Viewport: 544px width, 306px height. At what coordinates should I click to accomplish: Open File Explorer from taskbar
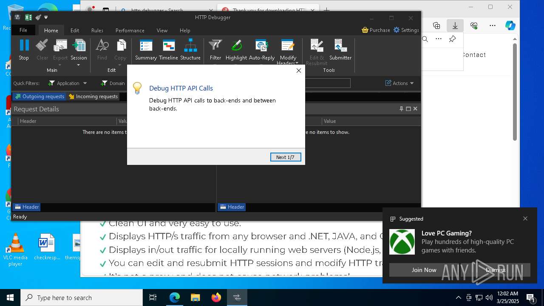[x=195, y=297]
